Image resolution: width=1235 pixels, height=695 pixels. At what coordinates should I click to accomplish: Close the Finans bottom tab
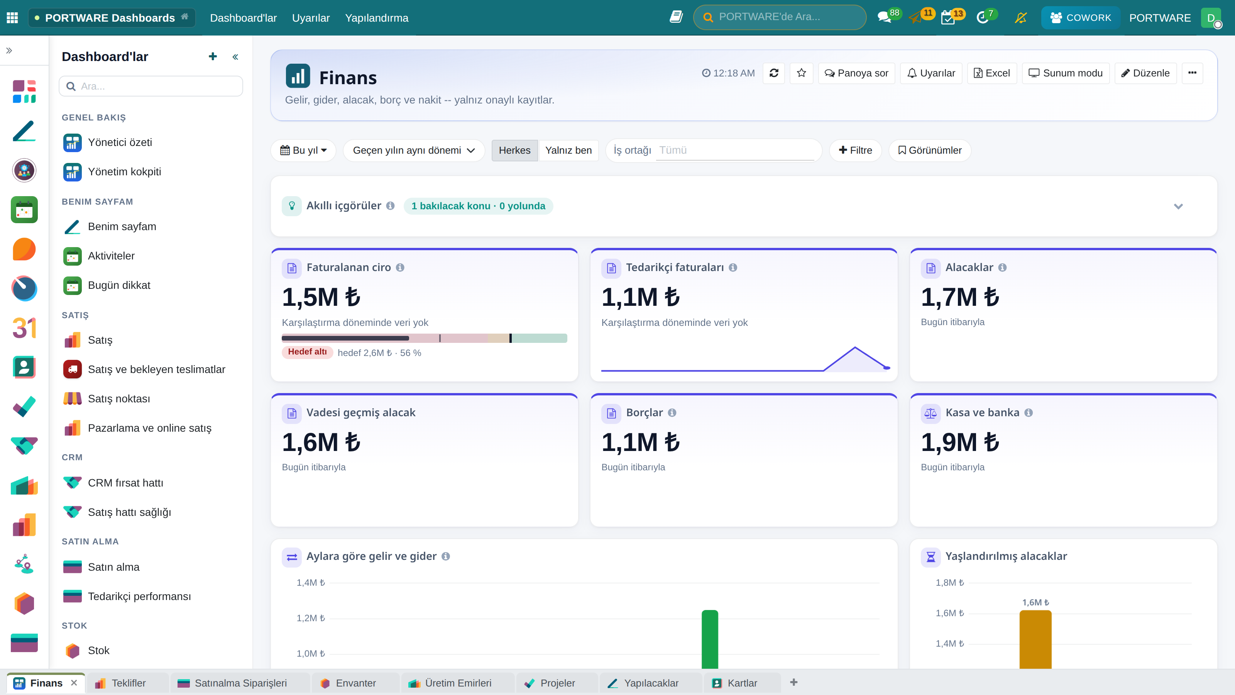(x=74, y=683)
